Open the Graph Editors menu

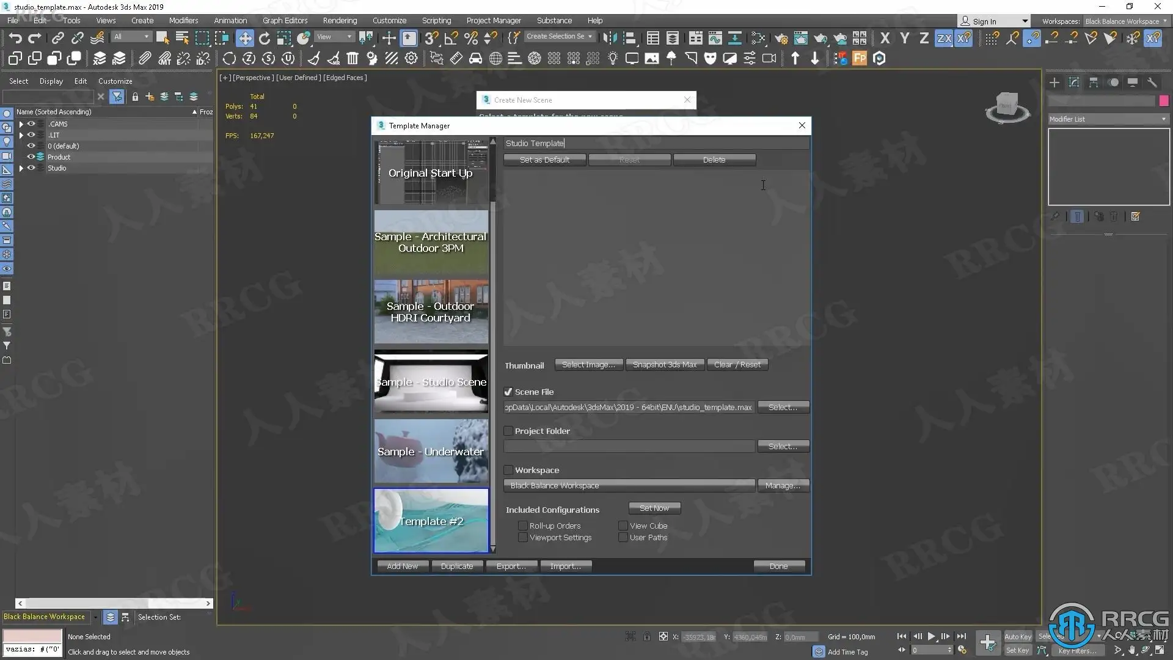[x=285, y=20]
